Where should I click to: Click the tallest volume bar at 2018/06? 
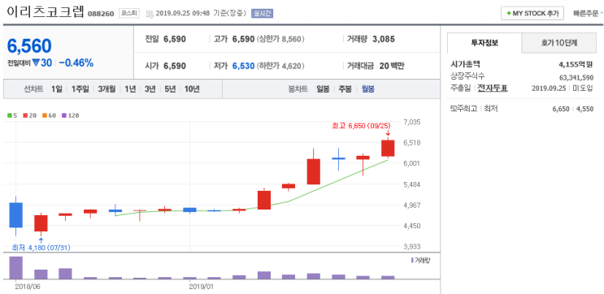(15, 267)
